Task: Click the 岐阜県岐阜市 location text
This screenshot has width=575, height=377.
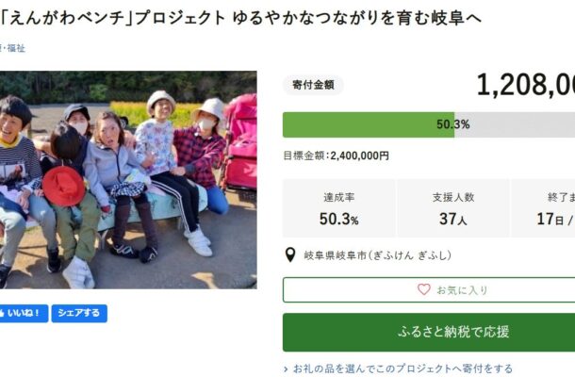Action: [377, 255]
